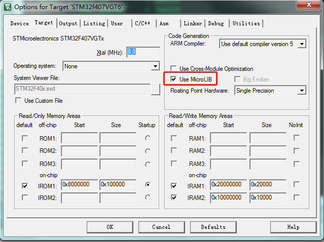Open the Output tab

[68, 23]
